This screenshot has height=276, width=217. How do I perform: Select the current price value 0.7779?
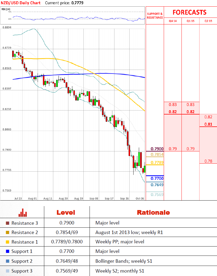point(77,3)
